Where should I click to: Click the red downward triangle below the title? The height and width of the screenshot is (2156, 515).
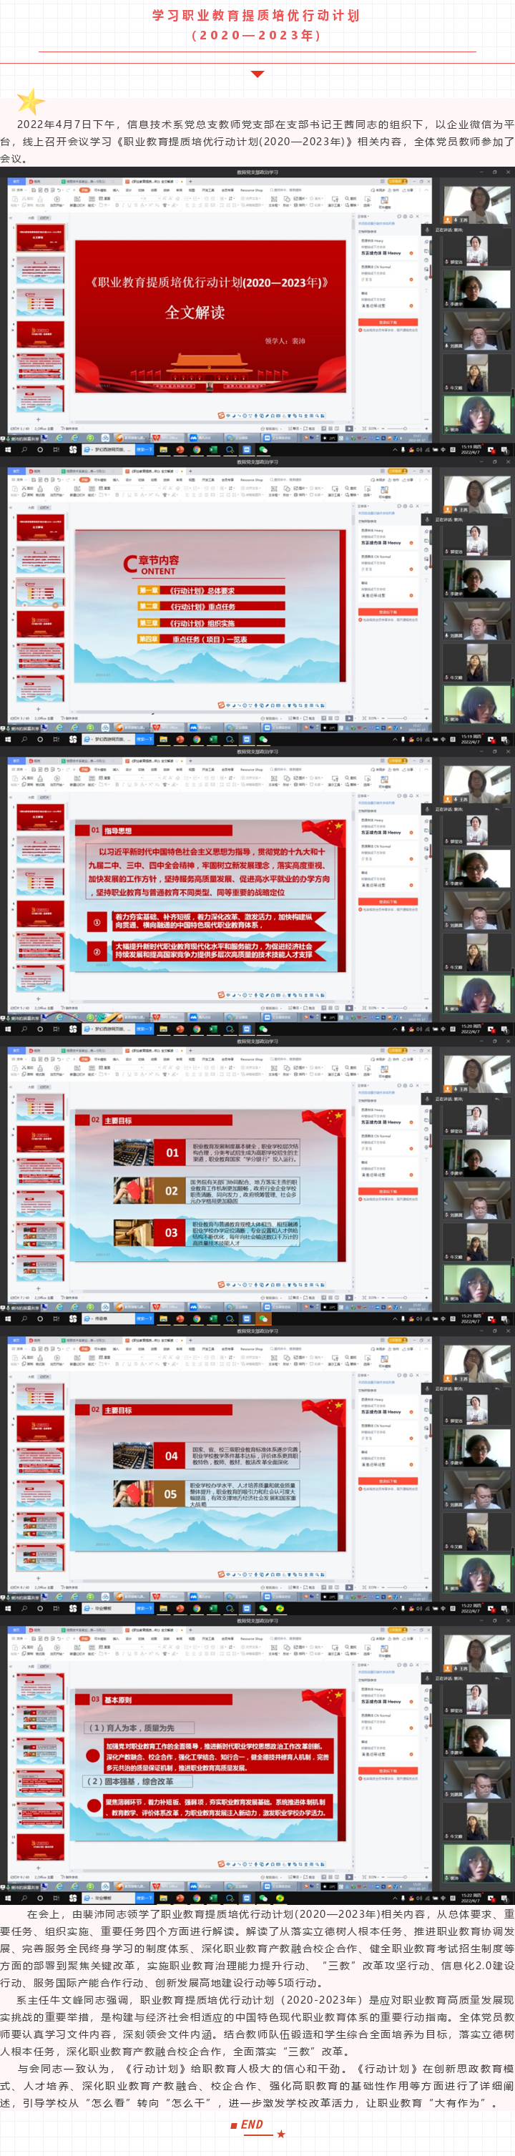[257, 74]
